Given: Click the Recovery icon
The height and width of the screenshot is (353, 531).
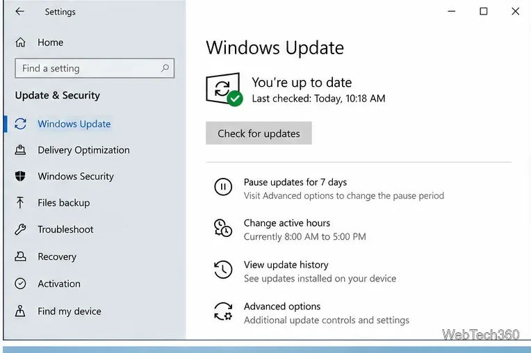Looking at the screenshot, I should coord(20,256).
